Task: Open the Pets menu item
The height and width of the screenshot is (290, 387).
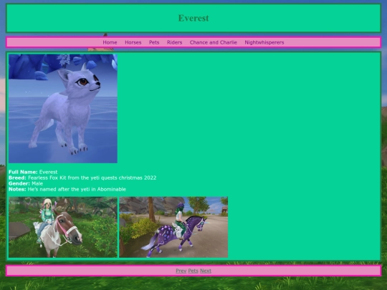Action: [x=154, y=42]
